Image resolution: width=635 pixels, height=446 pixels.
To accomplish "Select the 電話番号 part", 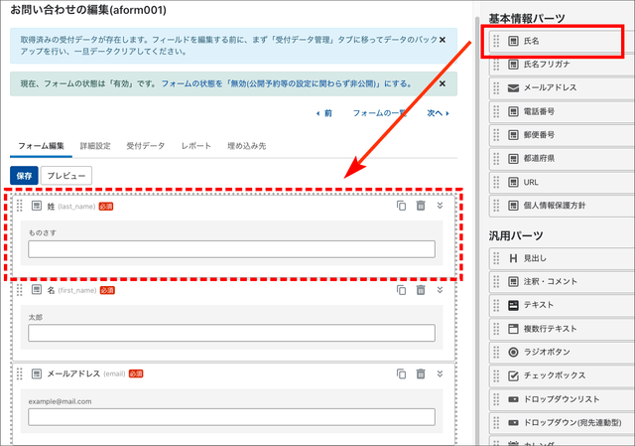I will point(562,111).
